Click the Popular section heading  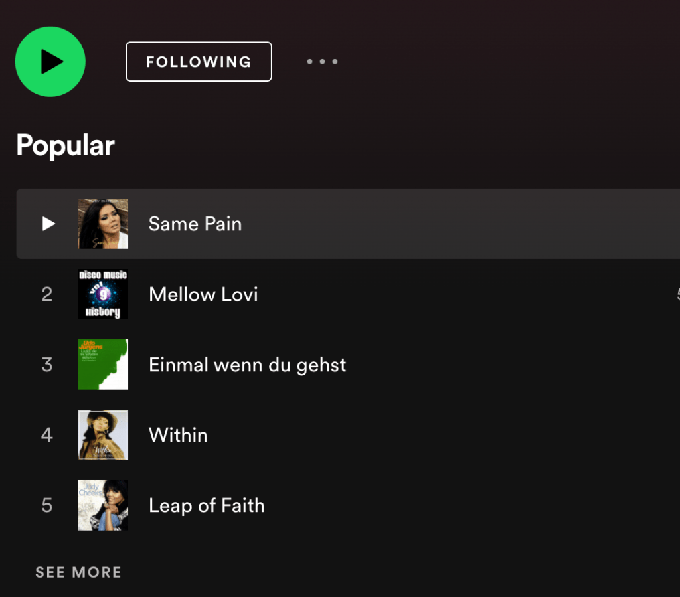(x=65, y=145)
